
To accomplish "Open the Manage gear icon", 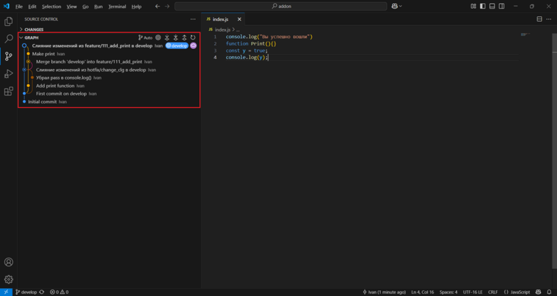I will click(x=9, y=280).
